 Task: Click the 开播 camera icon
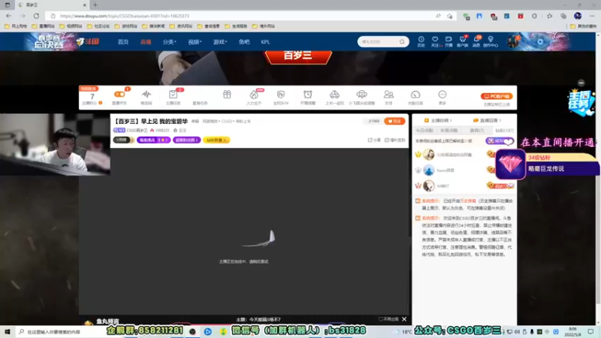tap(448, 41)
